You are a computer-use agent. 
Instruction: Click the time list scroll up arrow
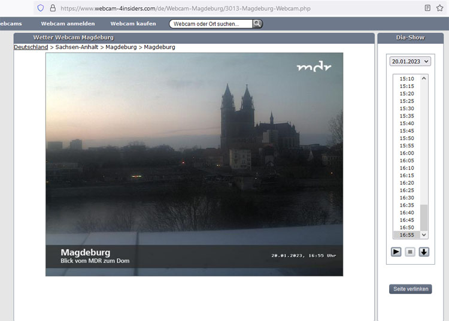424,78
